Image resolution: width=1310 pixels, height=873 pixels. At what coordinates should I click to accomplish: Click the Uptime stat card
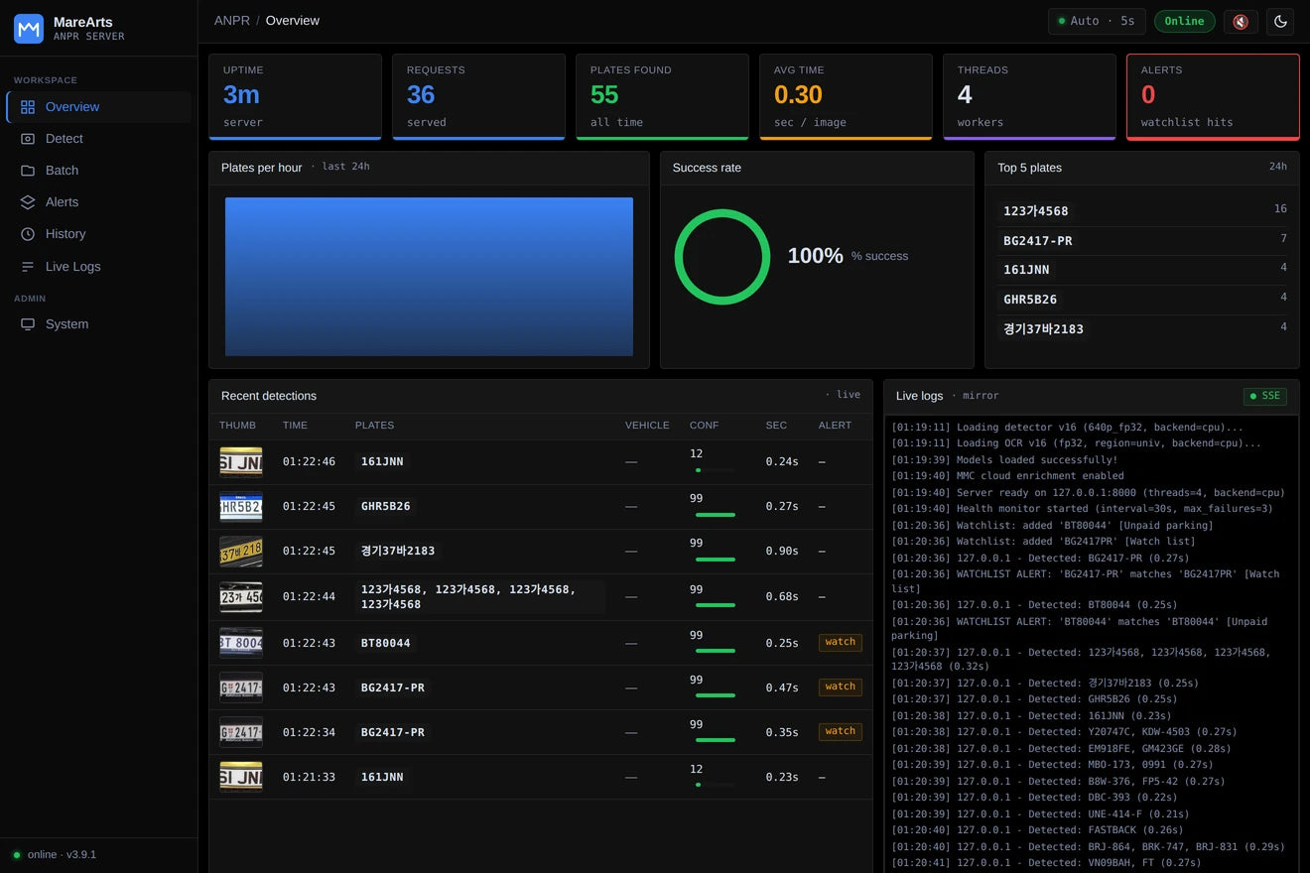(295, 96)
